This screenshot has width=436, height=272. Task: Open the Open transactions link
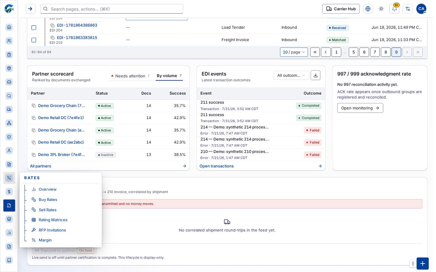217,166
